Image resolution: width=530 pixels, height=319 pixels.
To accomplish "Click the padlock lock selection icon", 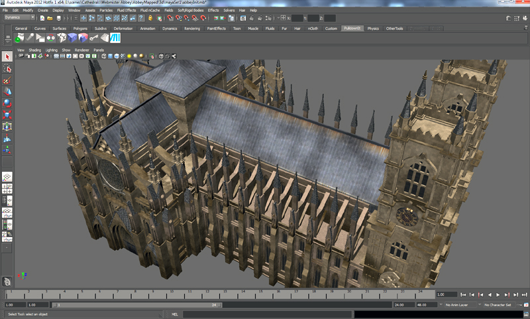I will (x=150, y=18).
